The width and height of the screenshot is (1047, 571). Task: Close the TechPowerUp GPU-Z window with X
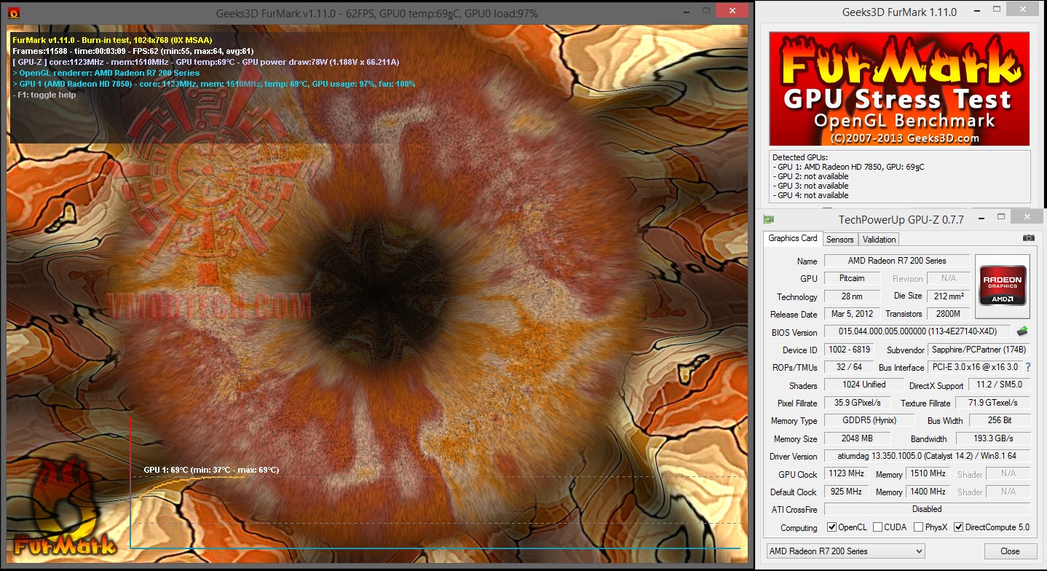click(1027, 216)
